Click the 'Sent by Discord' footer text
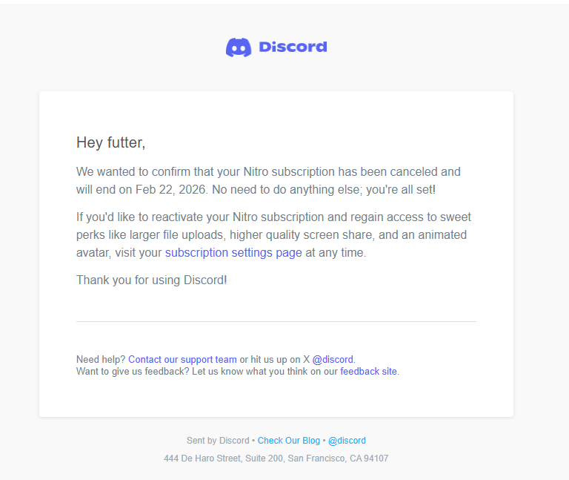569x480 pixels. point(218,441)
